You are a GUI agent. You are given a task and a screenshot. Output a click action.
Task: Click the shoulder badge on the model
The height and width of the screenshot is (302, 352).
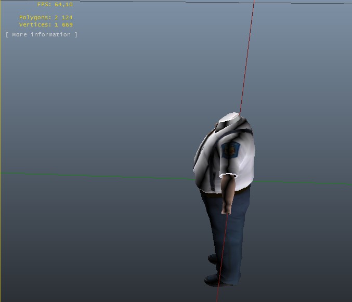point(230,150)
